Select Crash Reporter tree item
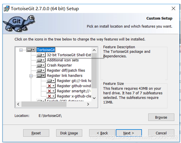This screenshot has height=143, width=181. point(59,65)
